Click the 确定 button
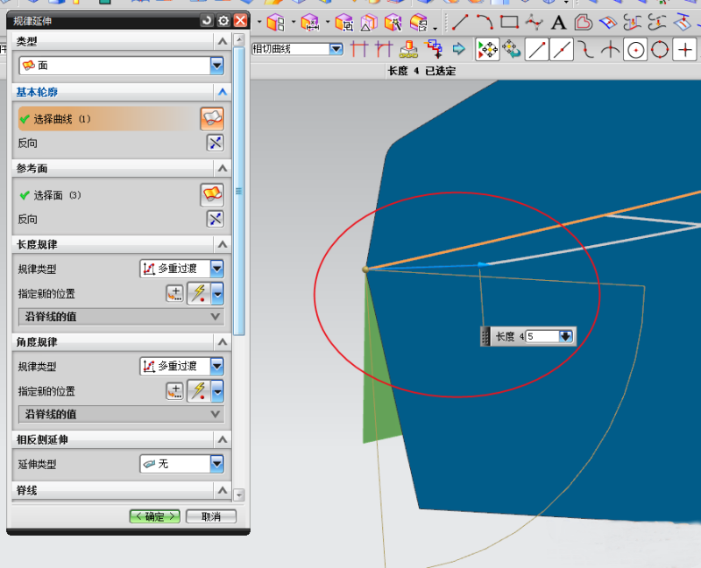 (x=155, y=516)
